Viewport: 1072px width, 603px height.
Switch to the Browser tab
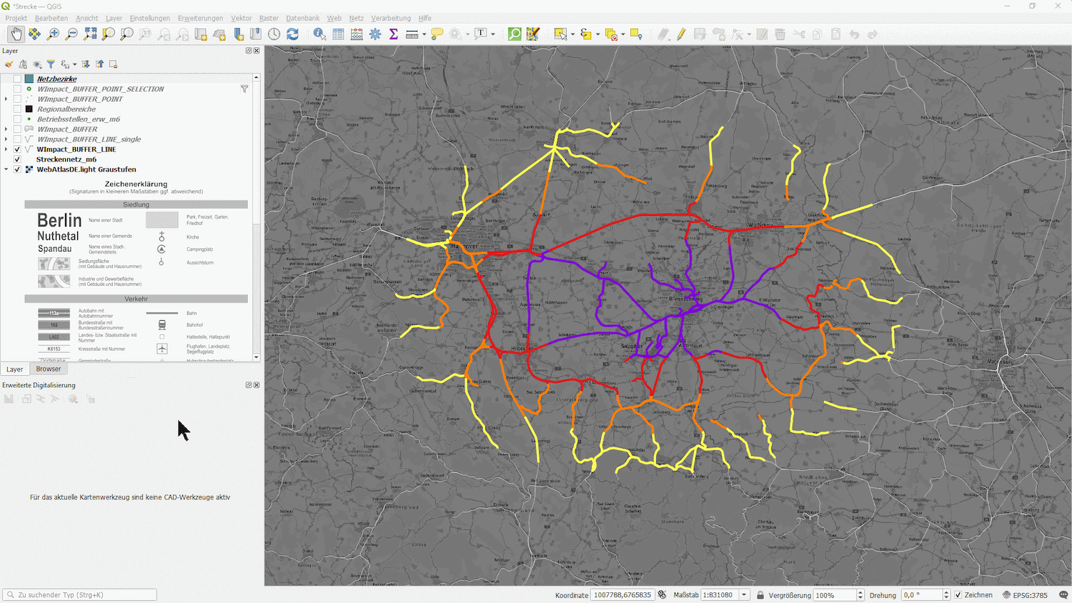tap(49, 369)
